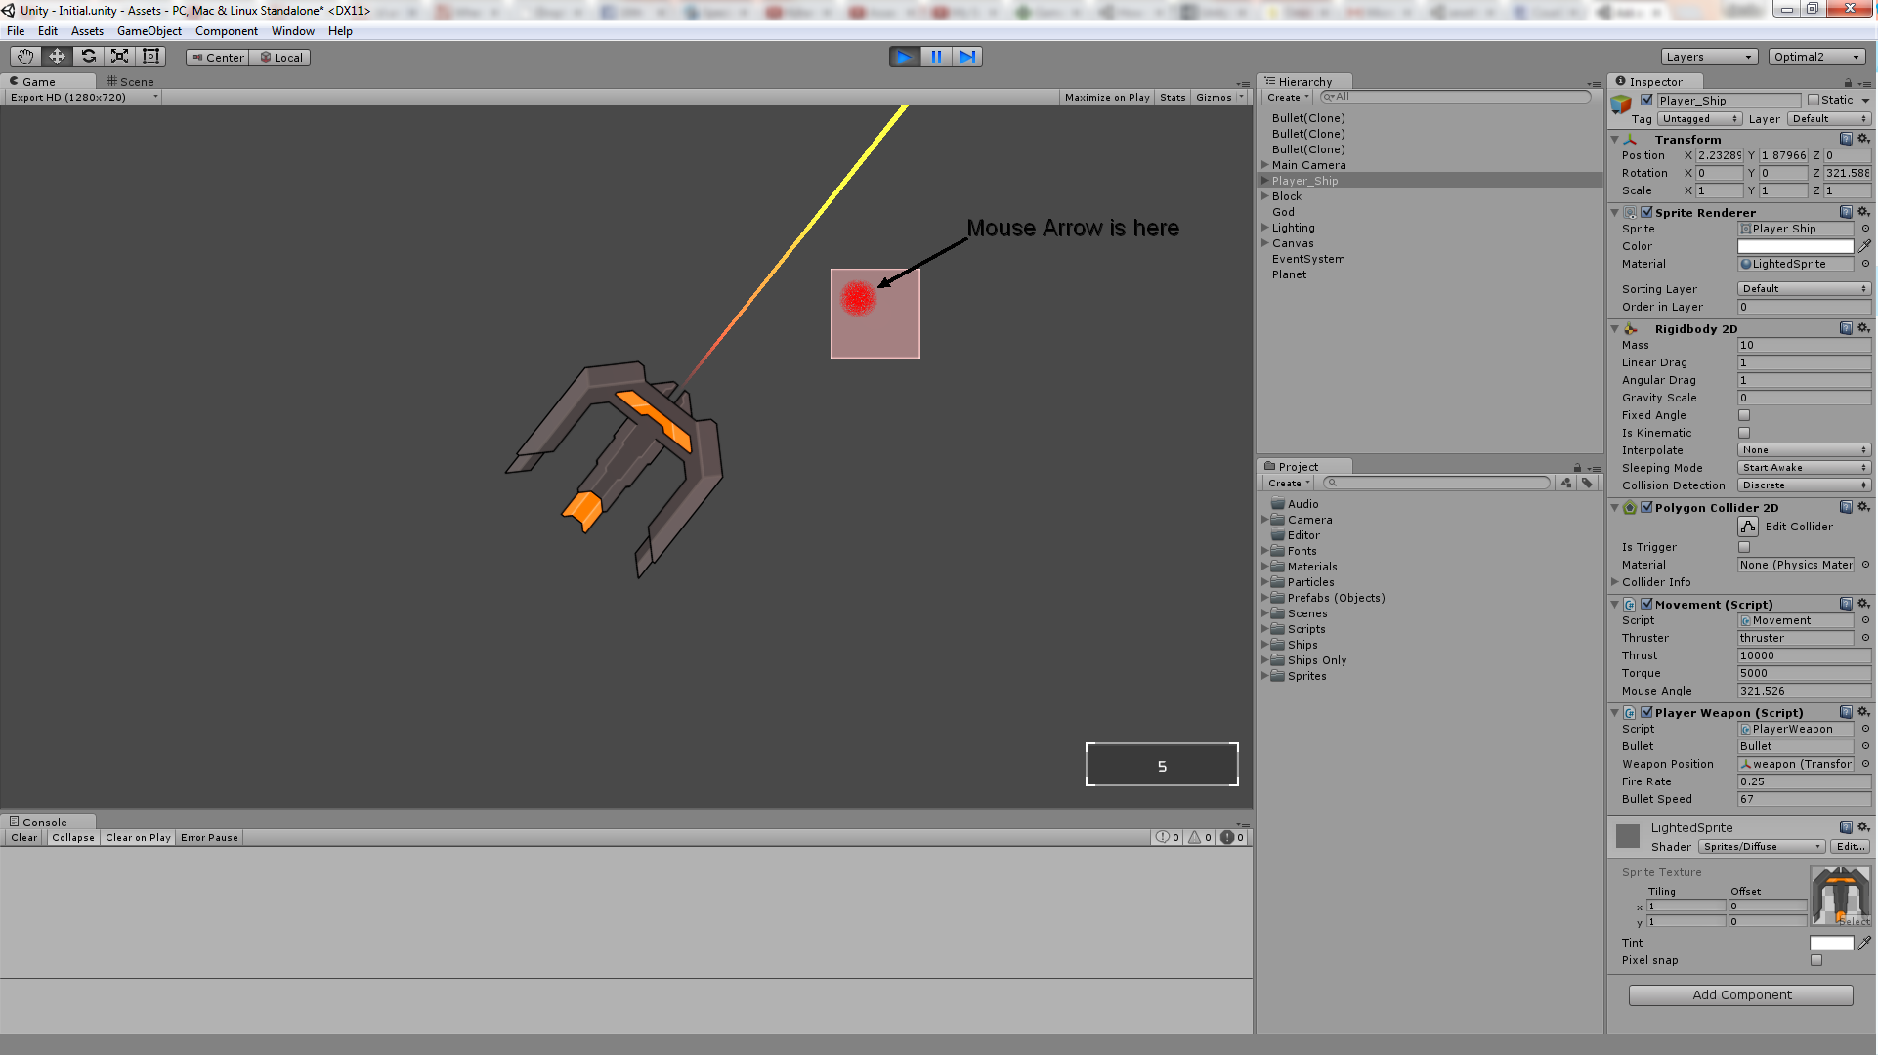Enable Is Trigger checkbox
This screenshot has width=1878, height=1055.
click(x=1744, y=547)
